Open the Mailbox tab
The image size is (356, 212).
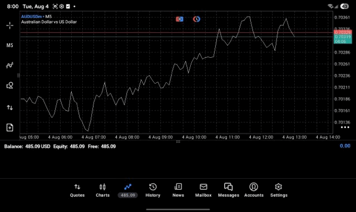point(204,190)
